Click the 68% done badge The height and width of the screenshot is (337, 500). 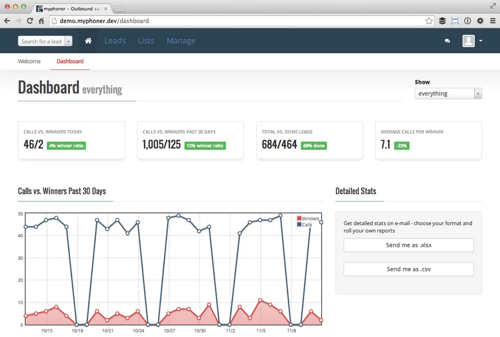314,146
